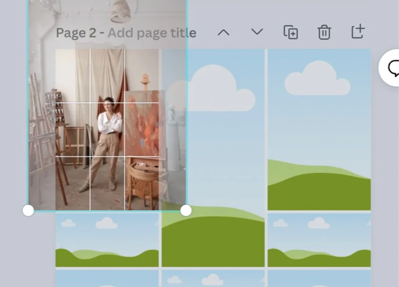Click the Add page title field
This screenshot has height=287, width=399.
[x=152, y=33]
